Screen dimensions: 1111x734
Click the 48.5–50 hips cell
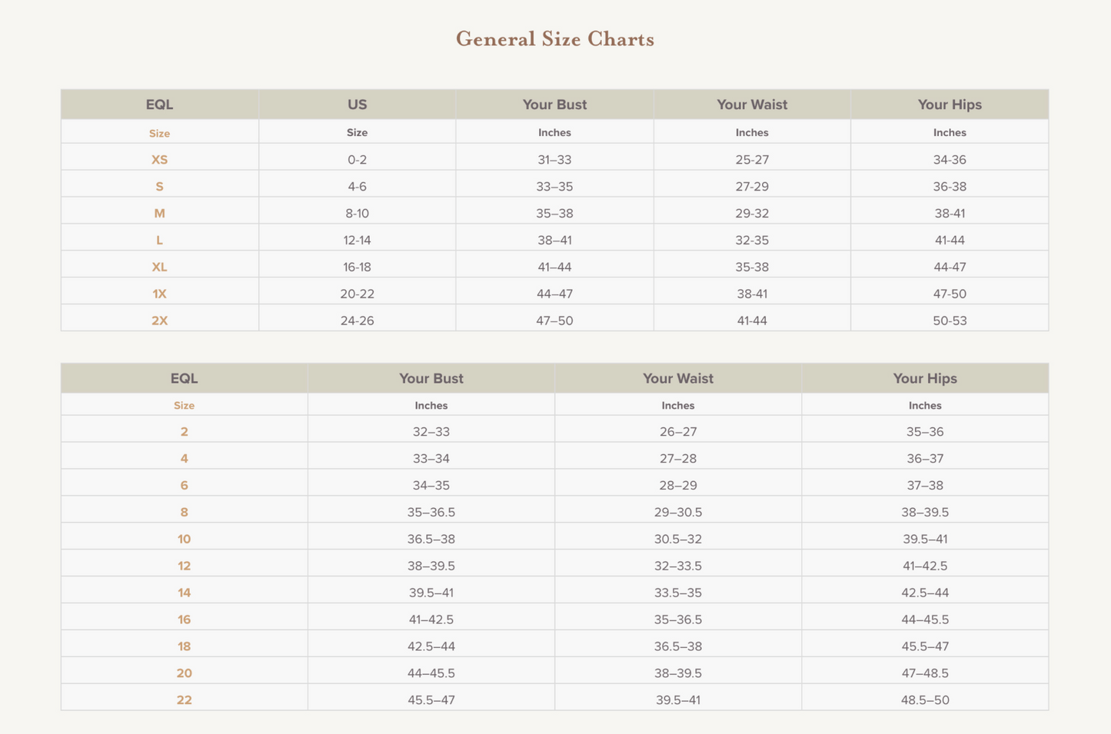point(924,700)
